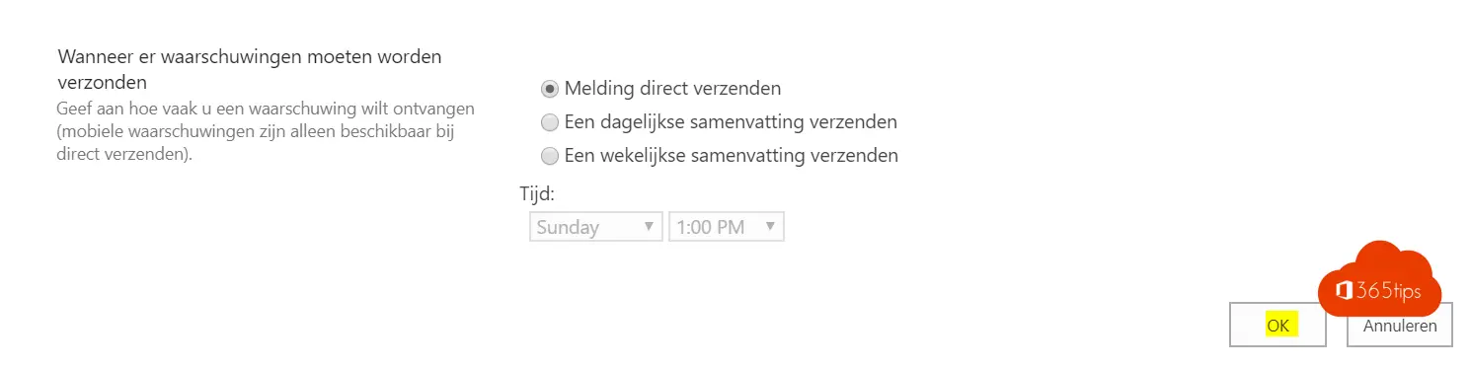Click the arrow on the 1:00 PM combo box

click(x=771, y=226)
